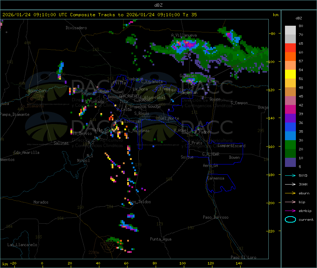This screenshot has height=268, width=317.
Task: Select the 'Agua_Toro' place label
Action: coord(38,91)
